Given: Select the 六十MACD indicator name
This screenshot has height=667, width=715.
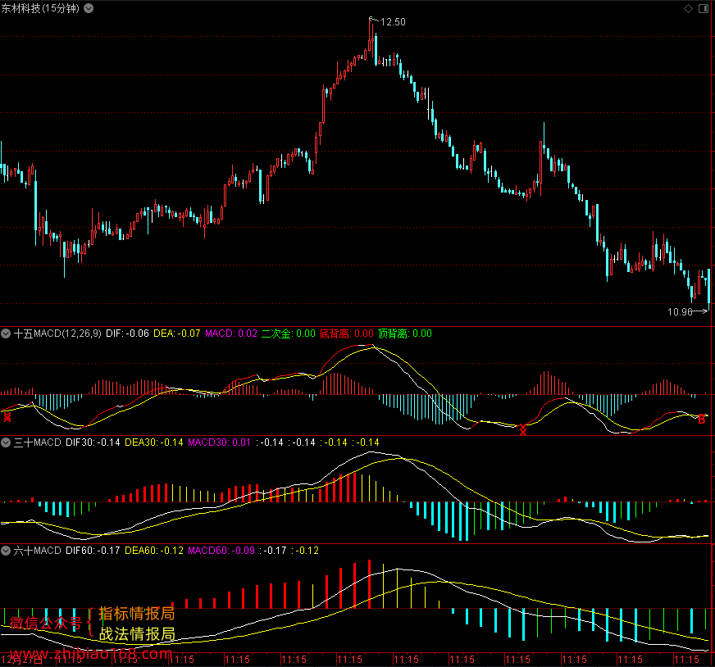Looking at the screenshot, I should [x=38, y=551].
